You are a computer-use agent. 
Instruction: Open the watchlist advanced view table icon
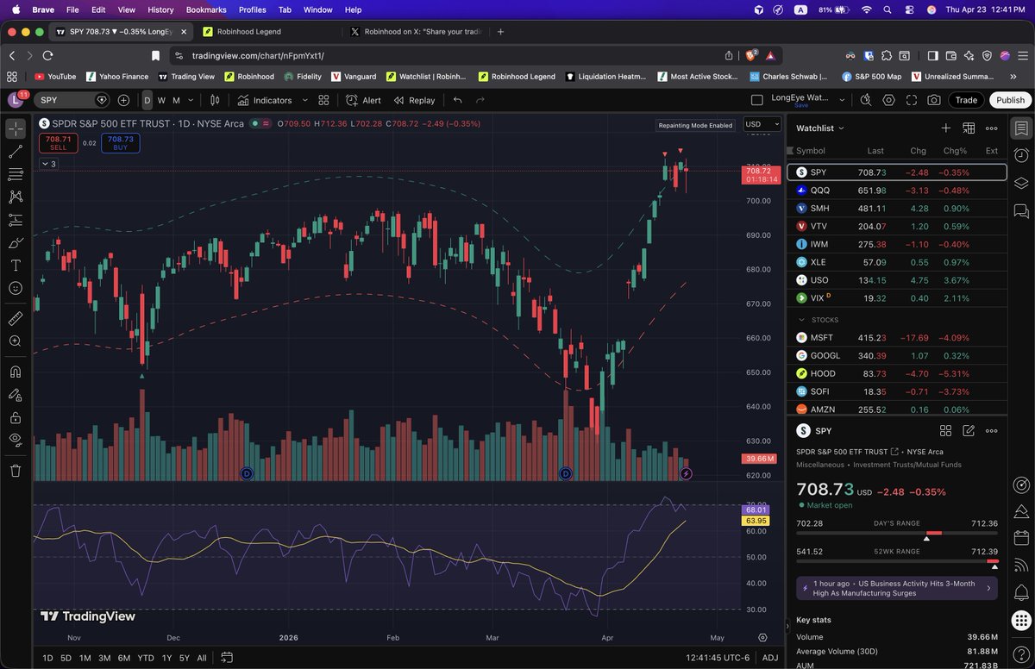click(969, 128)
